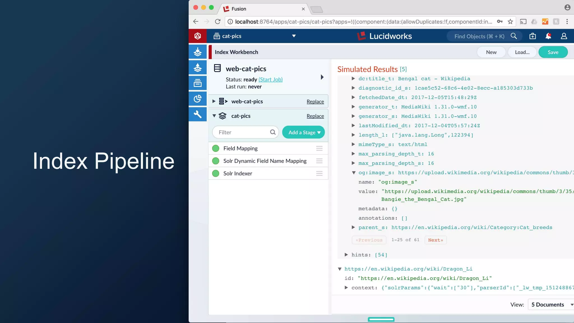Collapse the cat-pics pipeline section
The height and width of the screenshot is (323, 574).
tap(214, 116)
